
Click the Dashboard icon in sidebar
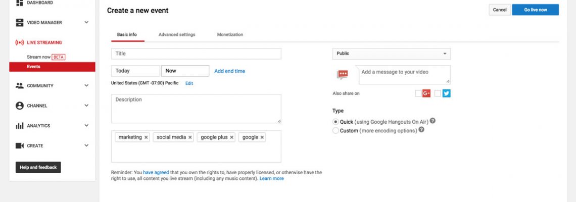click(x=20, y=3)
